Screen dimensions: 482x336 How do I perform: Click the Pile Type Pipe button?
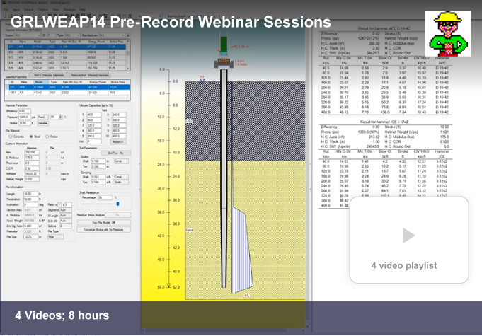pos(56,237)
